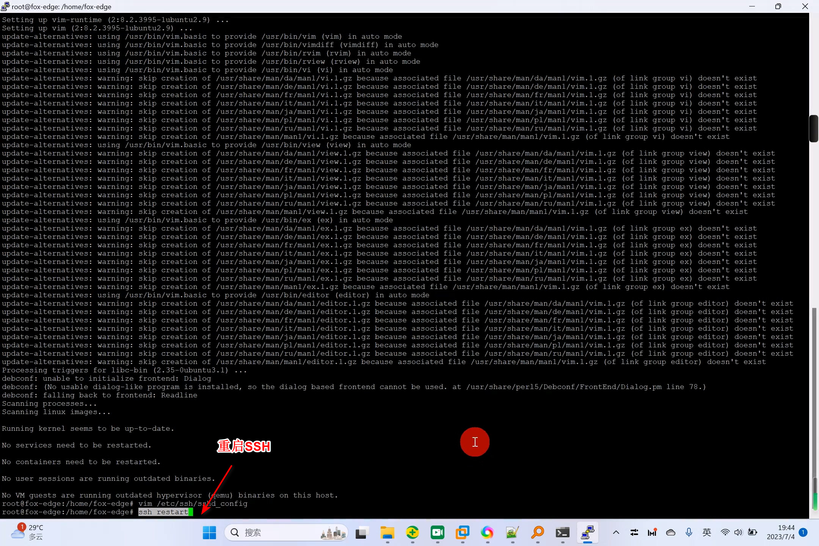The height and width of the screenshot is (546, 819).
Task: Click 'Setting up vim-runtime' line
Action: pos(115,20)
